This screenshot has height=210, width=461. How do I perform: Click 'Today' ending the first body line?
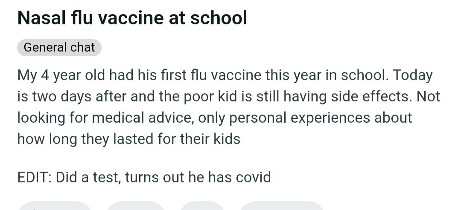(412, 76)
